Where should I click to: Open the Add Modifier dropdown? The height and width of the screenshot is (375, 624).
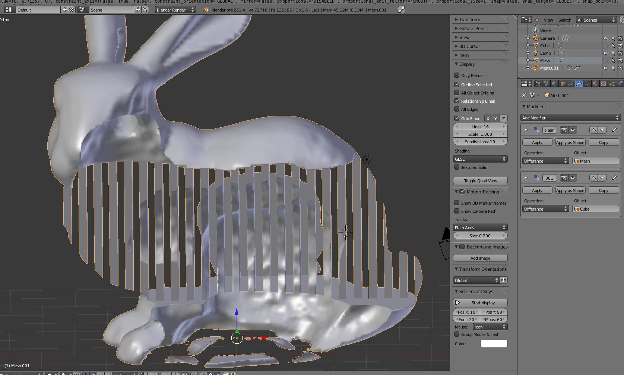coord(570,118)
